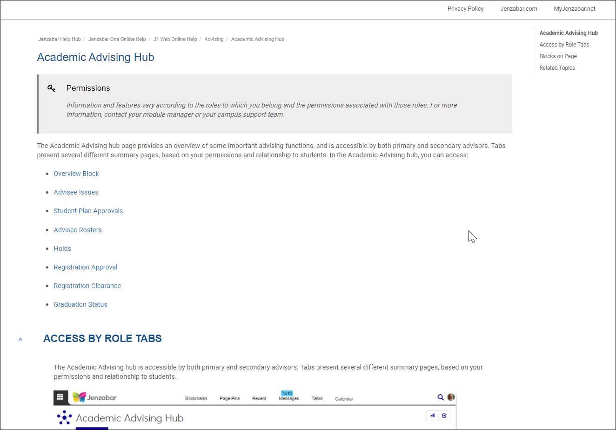The image size is (616, 430).
Task: Go to MyJenzabar.net from the header
Action: (x=575, y=9)
